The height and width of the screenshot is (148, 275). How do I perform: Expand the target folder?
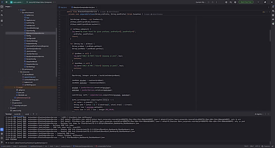pyautogui.click(x=15, y=87)
